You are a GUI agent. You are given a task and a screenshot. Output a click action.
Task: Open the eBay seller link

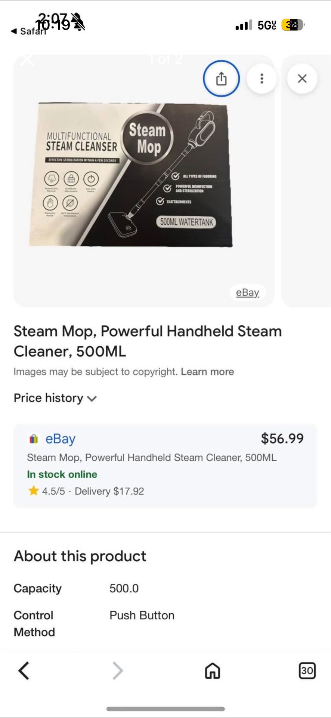point(60,439)
